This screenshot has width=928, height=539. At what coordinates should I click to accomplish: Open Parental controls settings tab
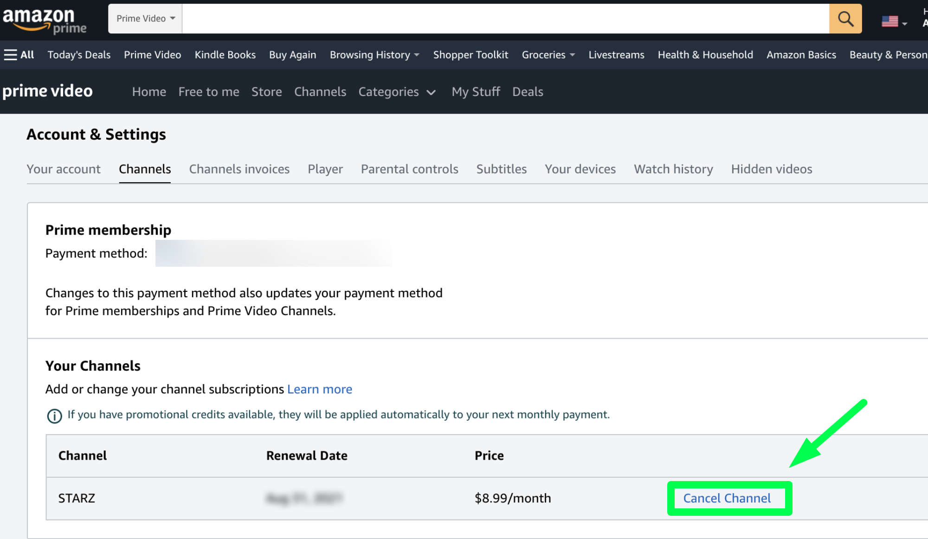tap(409, 169)
